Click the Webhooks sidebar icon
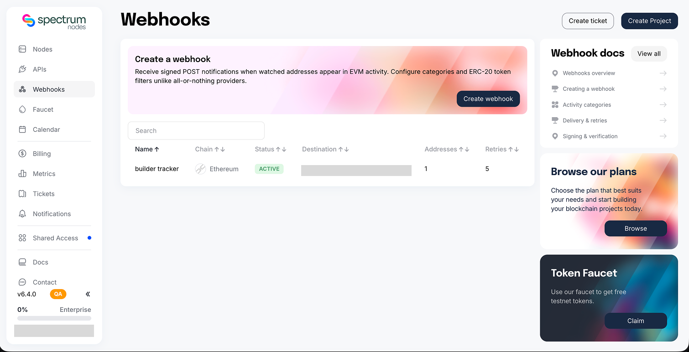The height and width of the screenshot is (352, 689). pos(22,89)
